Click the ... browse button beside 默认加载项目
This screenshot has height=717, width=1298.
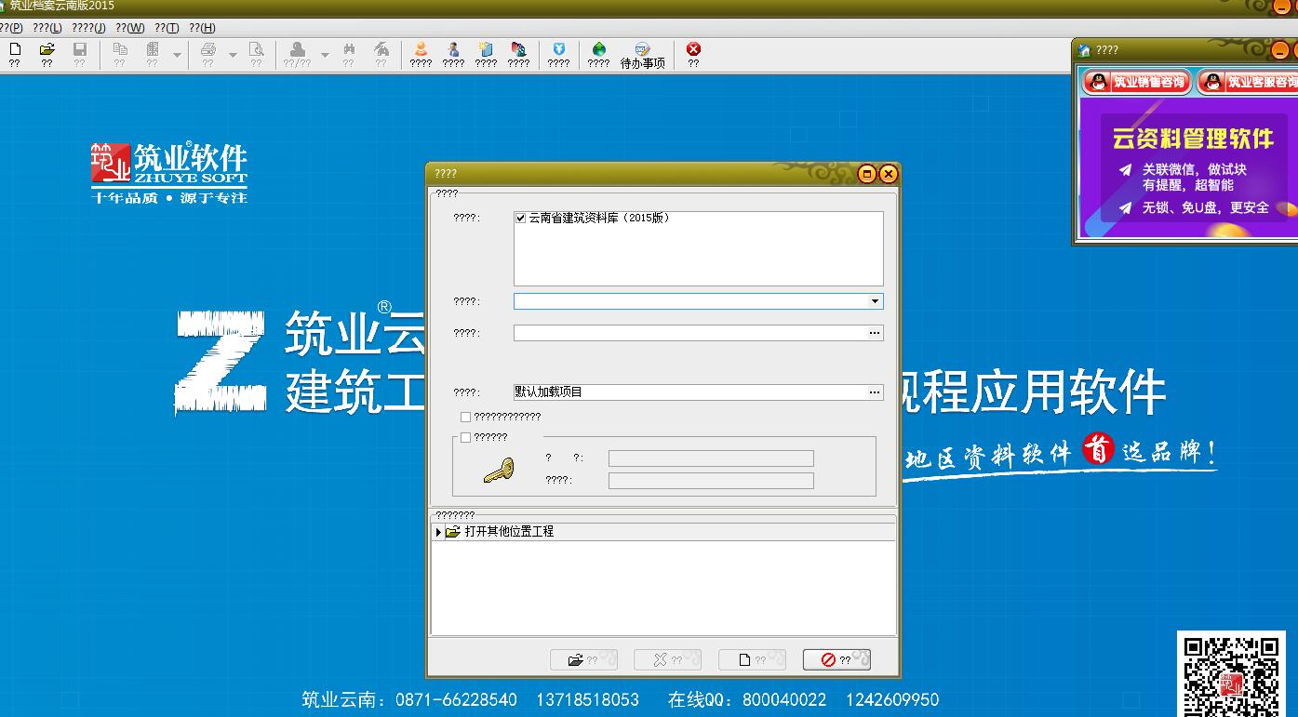(x=874, y=392)
